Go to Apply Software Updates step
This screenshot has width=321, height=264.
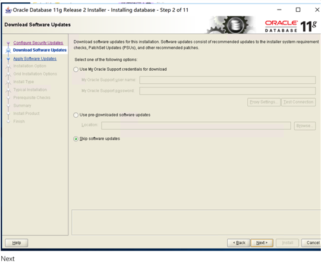click(x=35, y=59)
